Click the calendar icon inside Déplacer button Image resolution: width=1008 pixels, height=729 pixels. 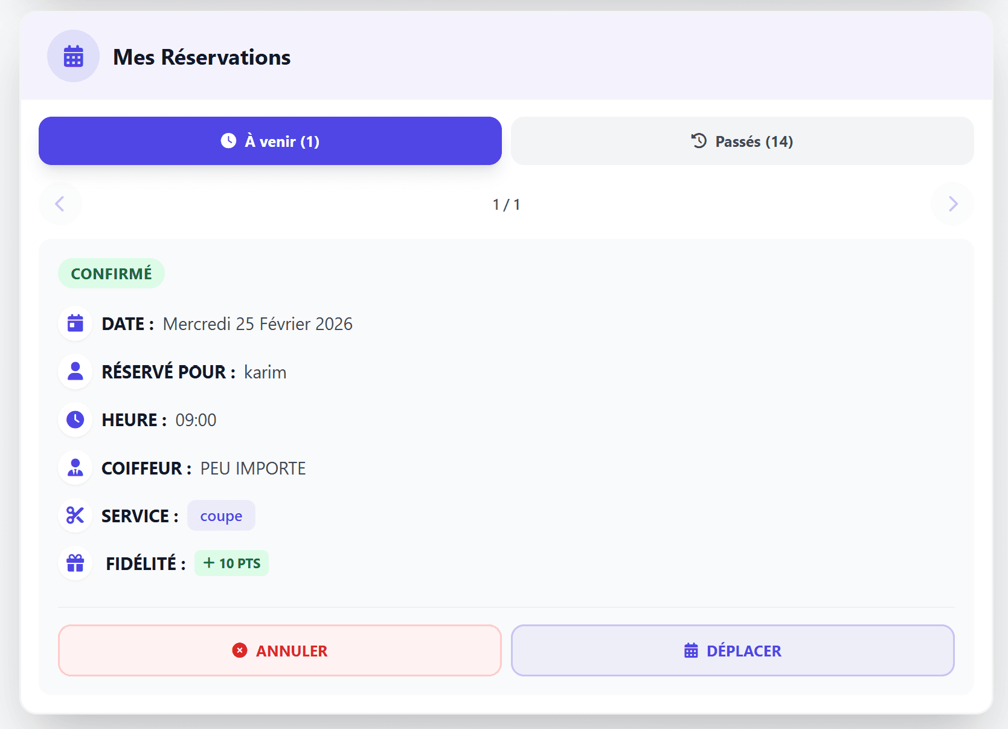click(x=690, y=650)
